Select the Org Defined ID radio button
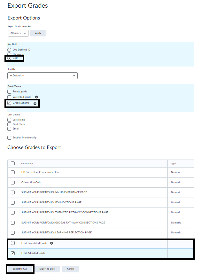This screenshot has height=274, width=200. pyautogui.click(x=9, y=50)
